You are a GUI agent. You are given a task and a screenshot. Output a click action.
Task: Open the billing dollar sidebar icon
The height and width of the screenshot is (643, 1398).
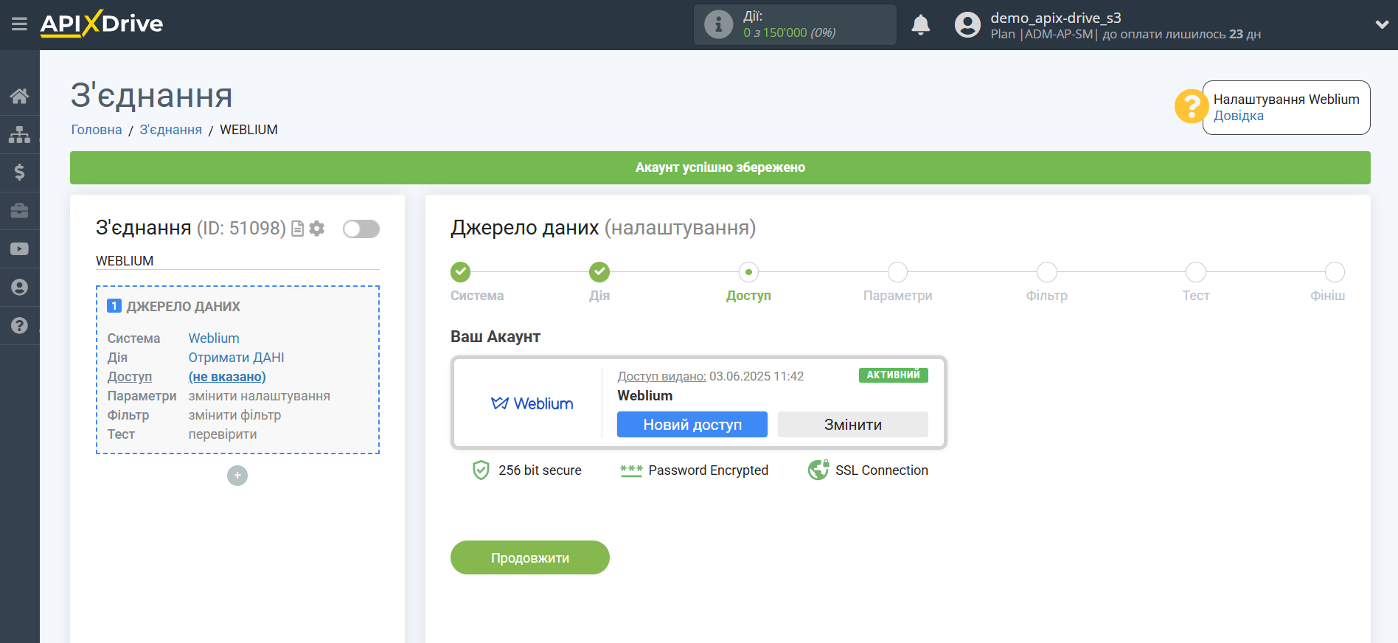point(20,173)
